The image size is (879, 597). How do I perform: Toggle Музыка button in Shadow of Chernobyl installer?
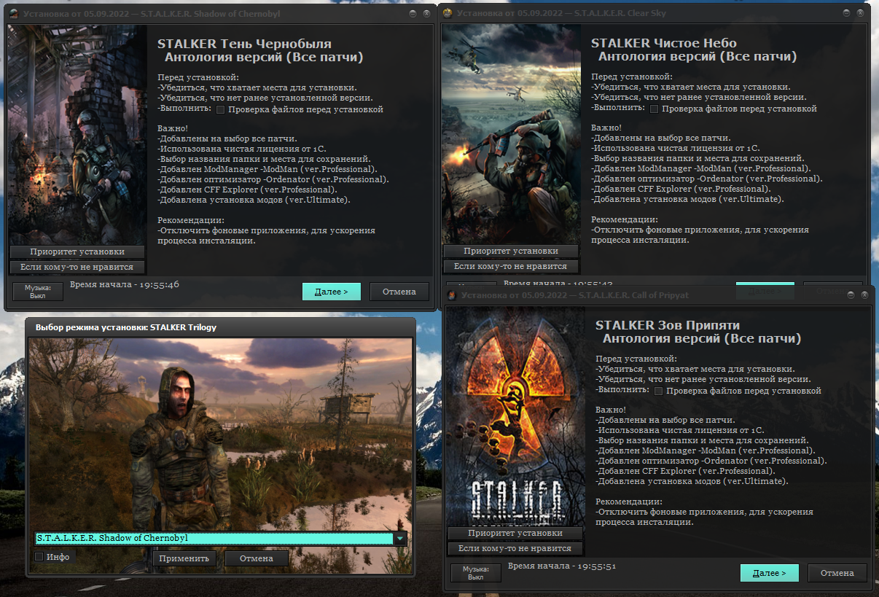(x=37, y=292)
